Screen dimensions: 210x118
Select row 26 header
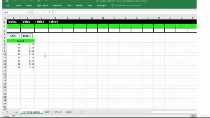[x=5, y=107]
